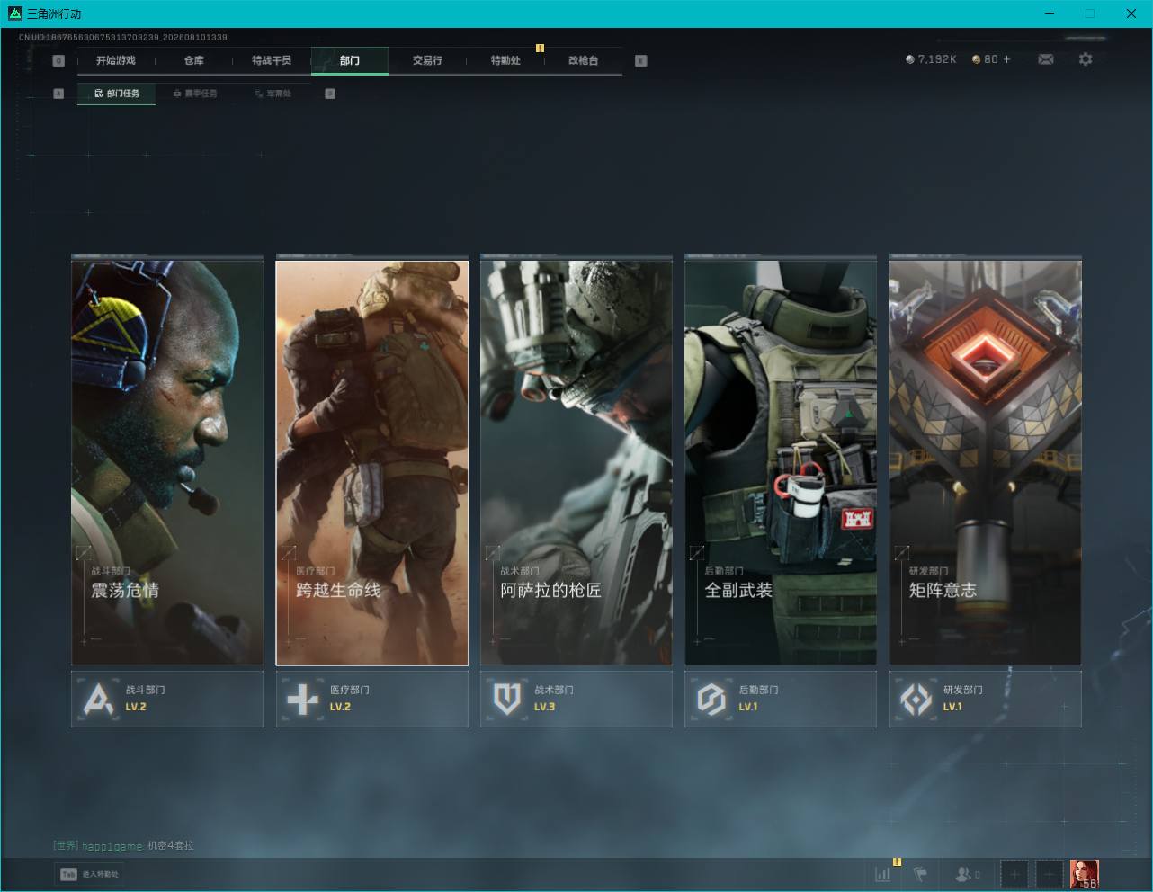1153x892 pixels.
Task: Open the 阿萨拉的枪匠 mission card
Action: point(576,462)
